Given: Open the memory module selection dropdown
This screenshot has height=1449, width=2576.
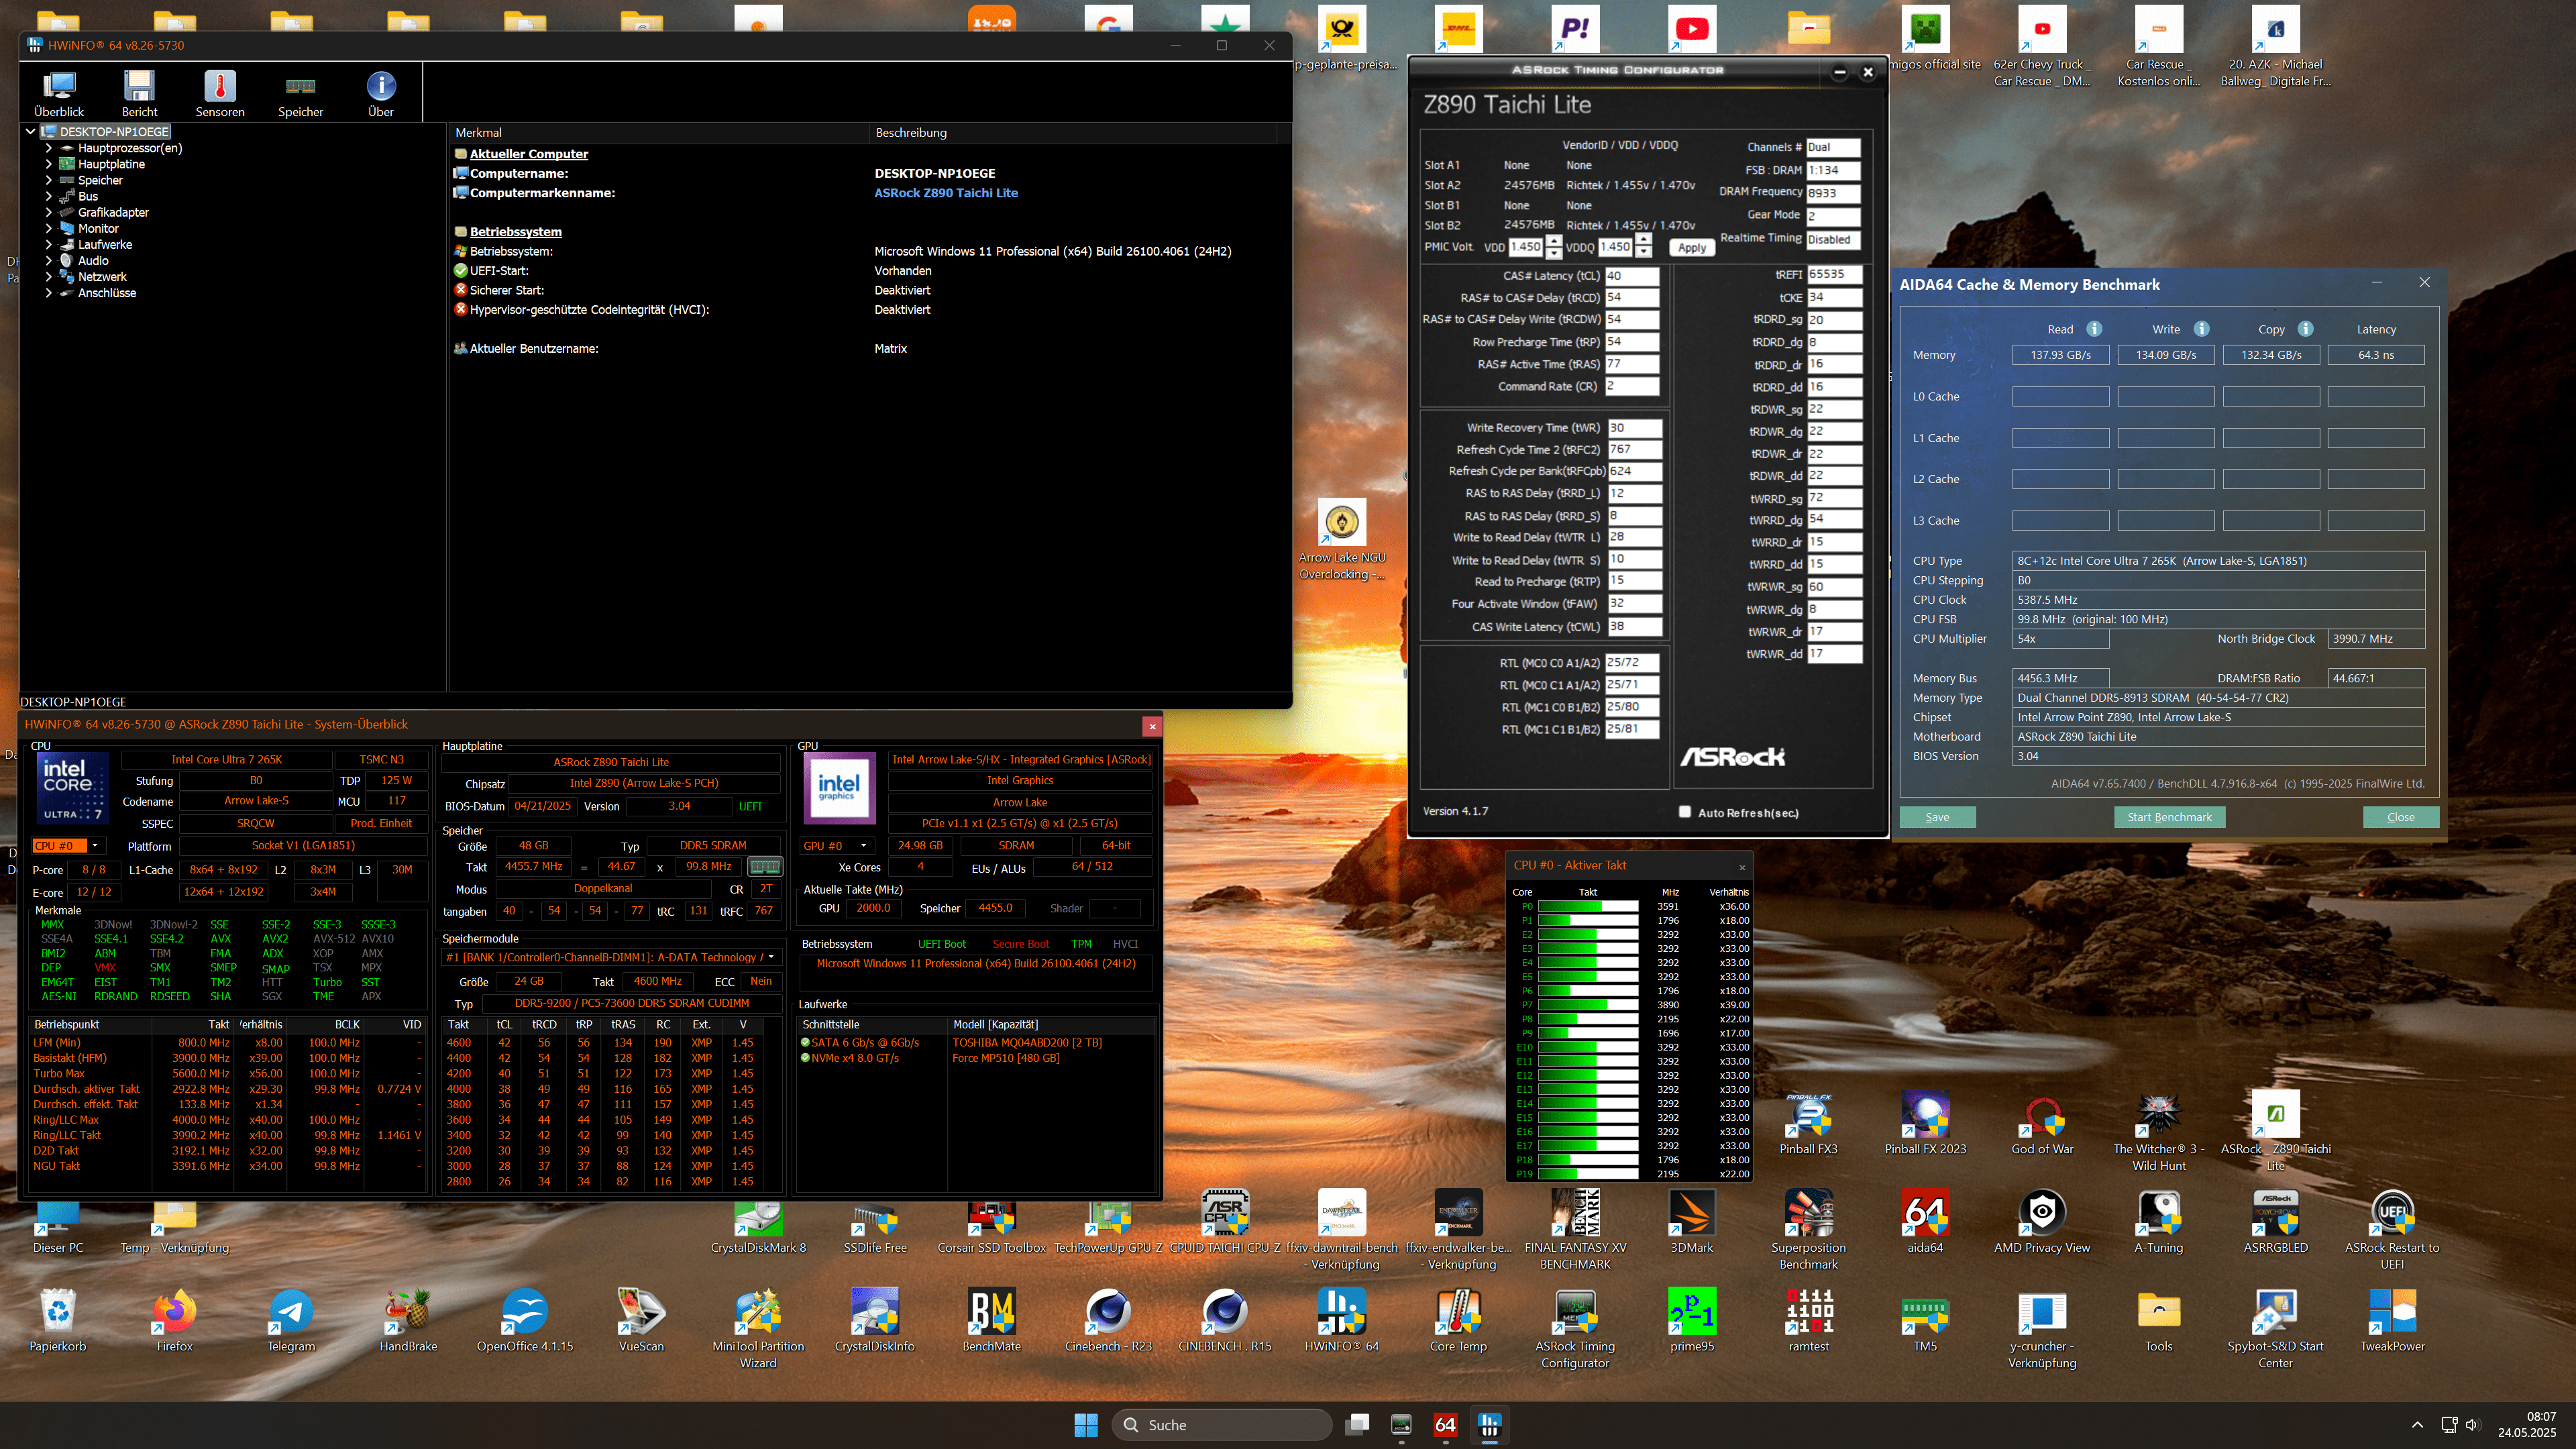Looking at the screenshot, I should coord(771,957).
